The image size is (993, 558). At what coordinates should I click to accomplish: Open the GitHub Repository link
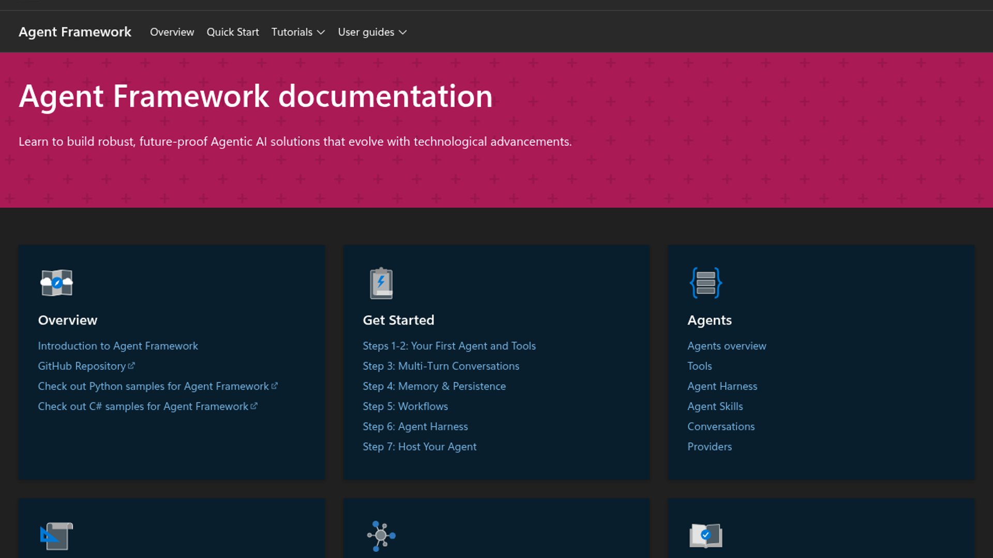pyautogui.click(x=82, y=366)
